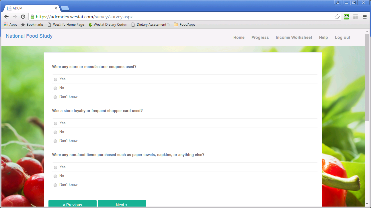Image resolution: width=371 pixels, height=208 pixels.
Task: Go back with the Previous button
Action: click(x=73, y=204)
